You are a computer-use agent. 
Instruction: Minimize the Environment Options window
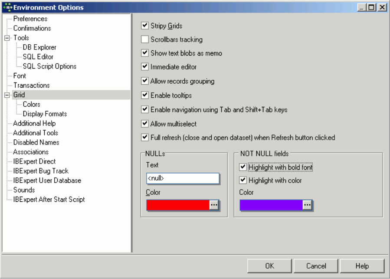pos(361,7)
